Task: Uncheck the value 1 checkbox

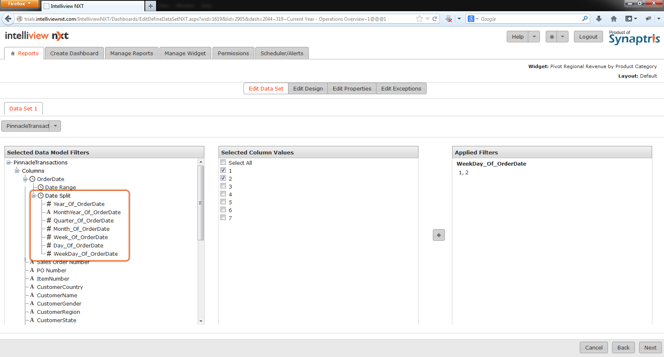Action: tap(223, 170)
